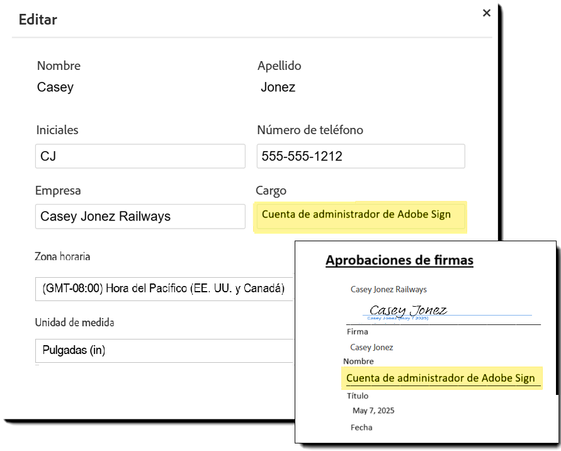Click the Iniciales label
This screenshot has width=561, height=451.
click(x=57, y=130)
